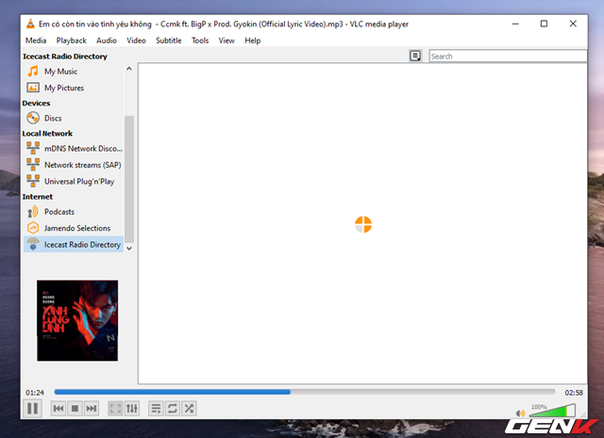
Task: Click the Icecast radio antenna icon
Action: tap(33, 244)
